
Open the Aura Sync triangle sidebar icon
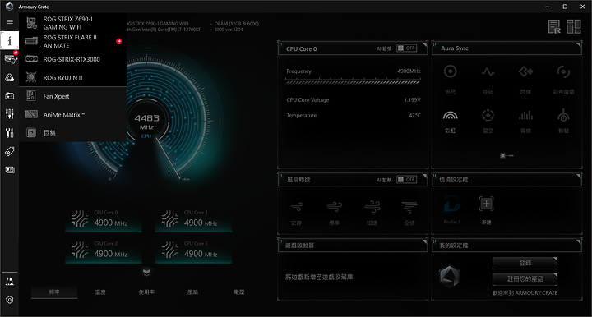[x=9, y=78]
